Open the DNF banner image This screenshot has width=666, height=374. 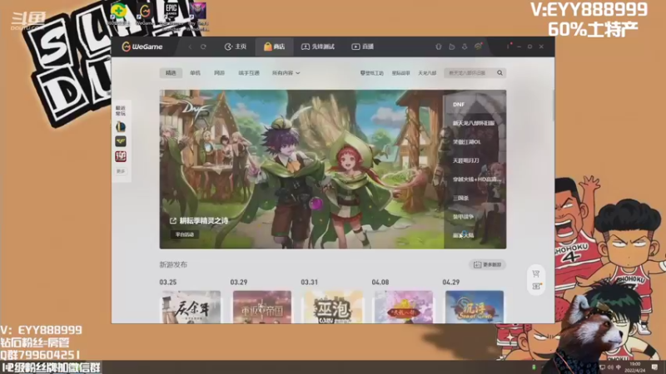click(x=301, y=169)
